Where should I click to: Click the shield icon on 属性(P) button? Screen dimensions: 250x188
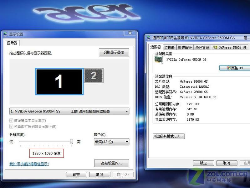[229, 68]
